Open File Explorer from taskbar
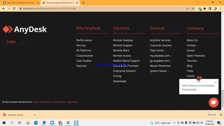The height and width of the screenshot is (126, 224). [28, 123]
